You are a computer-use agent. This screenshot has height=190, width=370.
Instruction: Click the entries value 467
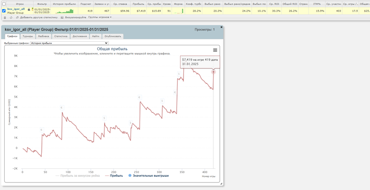[x=107, y=11]
